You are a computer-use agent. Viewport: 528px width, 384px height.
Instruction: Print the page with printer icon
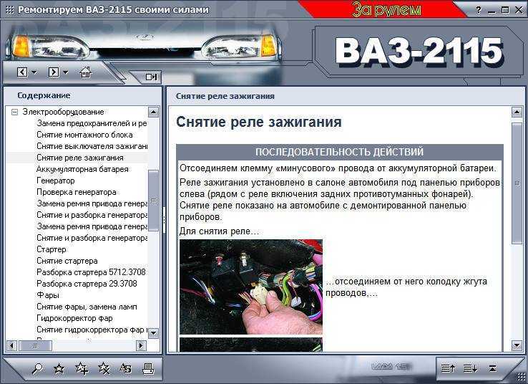(x=148, y=369)
